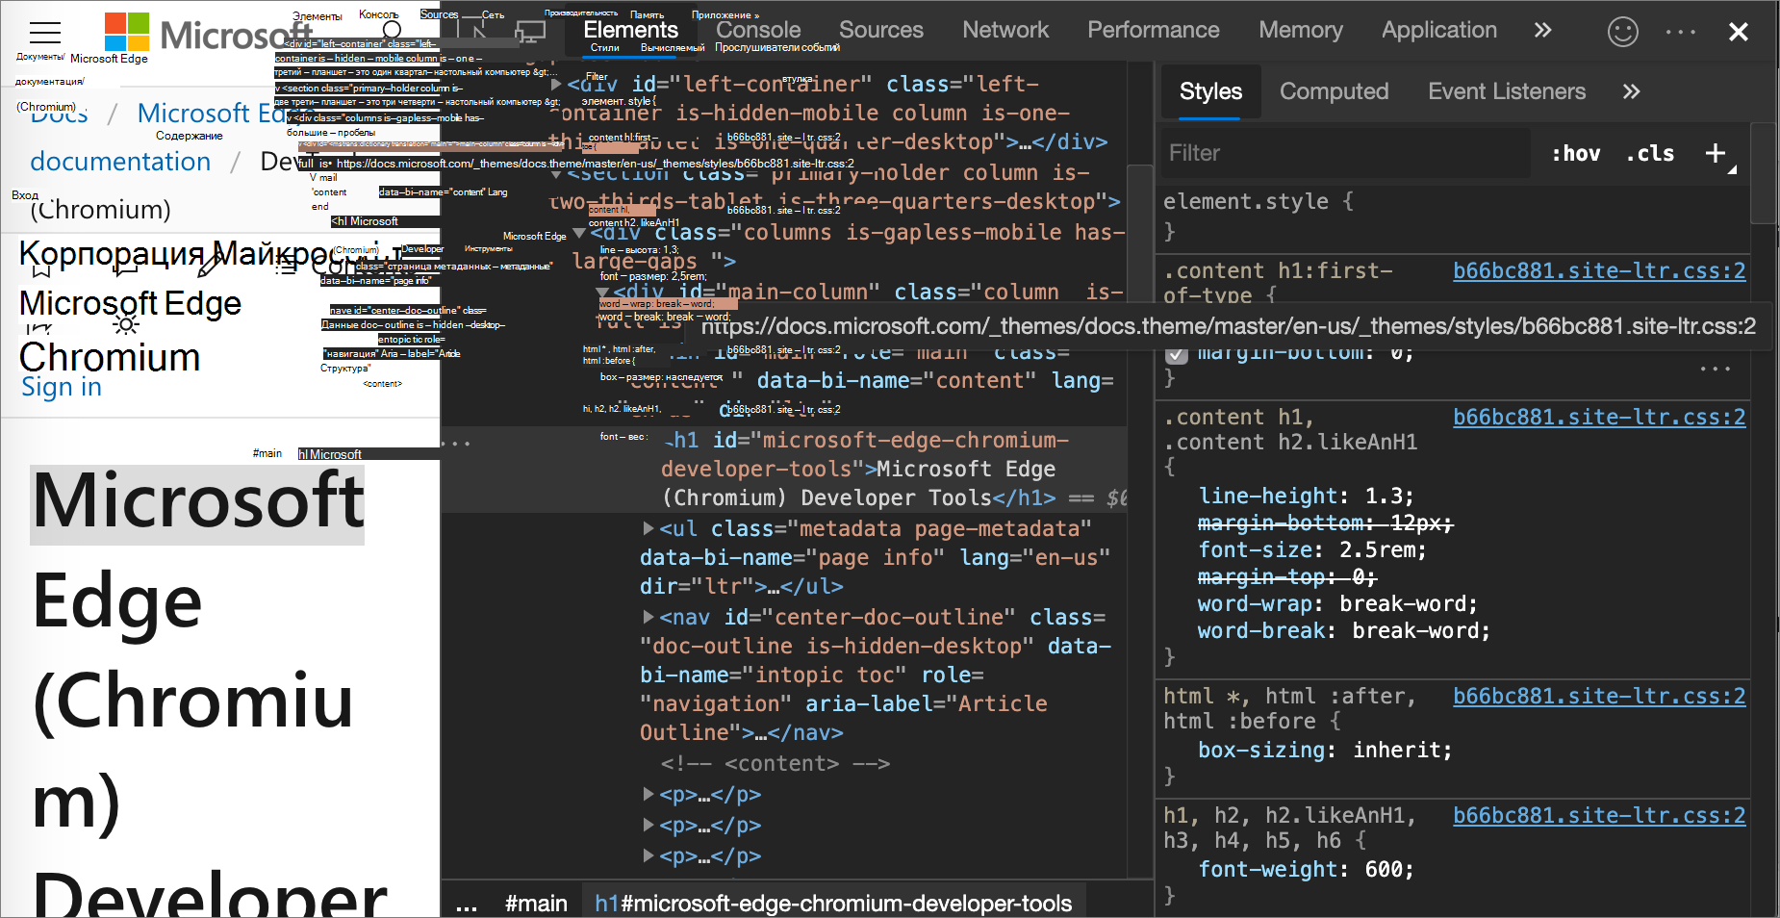Open the hamburger menu on the docs page
The width and height of the screenshot is (1780, 918).
(45, 32)
